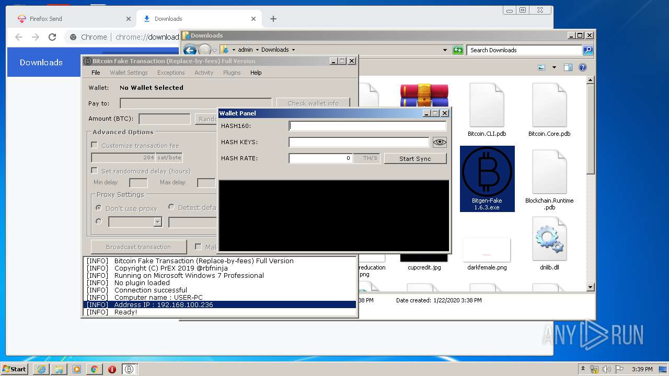
Task: Click the Search Downloads box
Action: [x=524, y=50]
